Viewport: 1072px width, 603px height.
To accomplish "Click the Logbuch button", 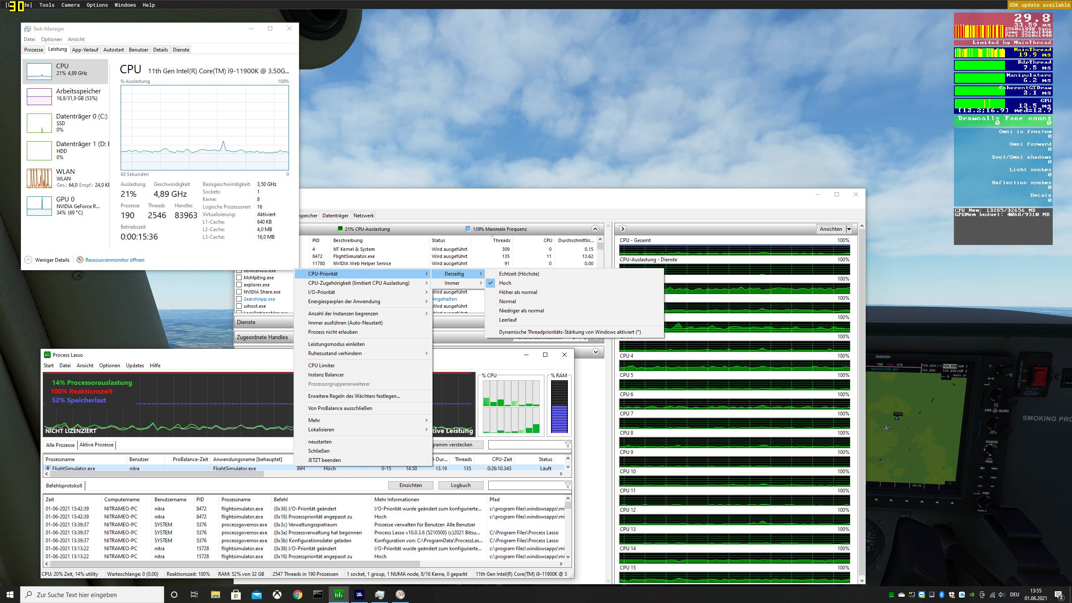I will point(461,485).
